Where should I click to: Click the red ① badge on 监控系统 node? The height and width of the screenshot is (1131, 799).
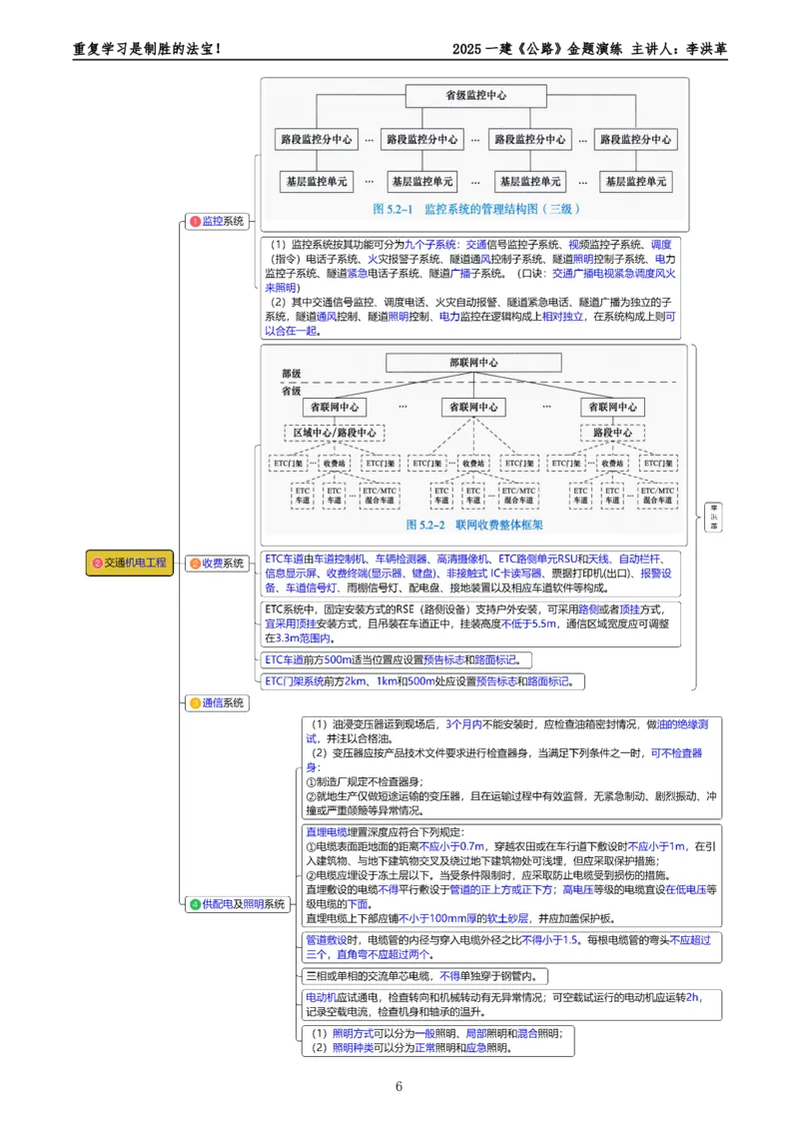[195, 222]
